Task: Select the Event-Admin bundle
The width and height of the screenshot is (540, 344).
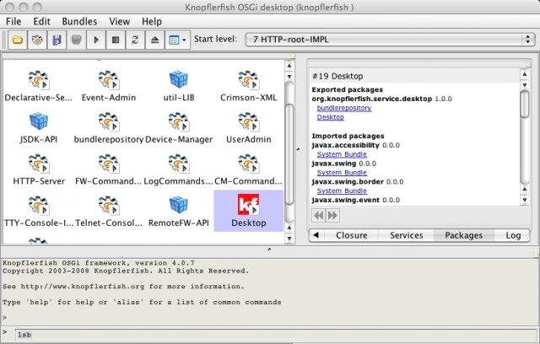Action: [x=109, y=86]
